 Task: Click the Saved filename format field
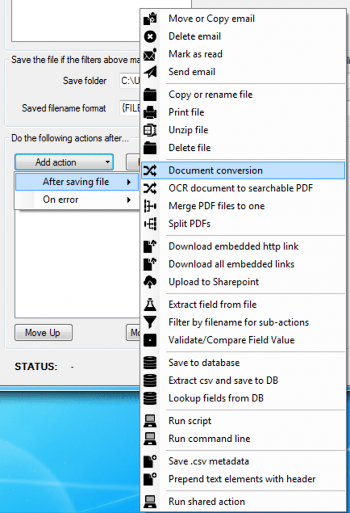(129, 108)
